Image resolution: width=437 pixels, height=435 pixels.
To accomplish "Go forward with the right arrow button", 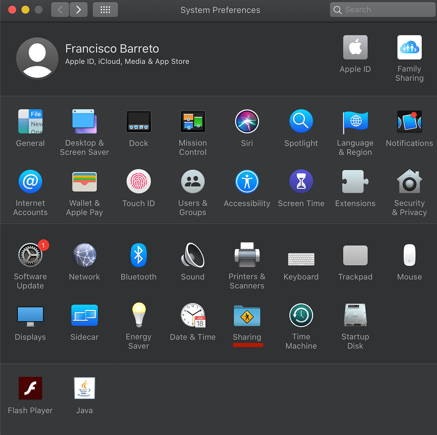I will pyautogui.click(x=78, y=10).
